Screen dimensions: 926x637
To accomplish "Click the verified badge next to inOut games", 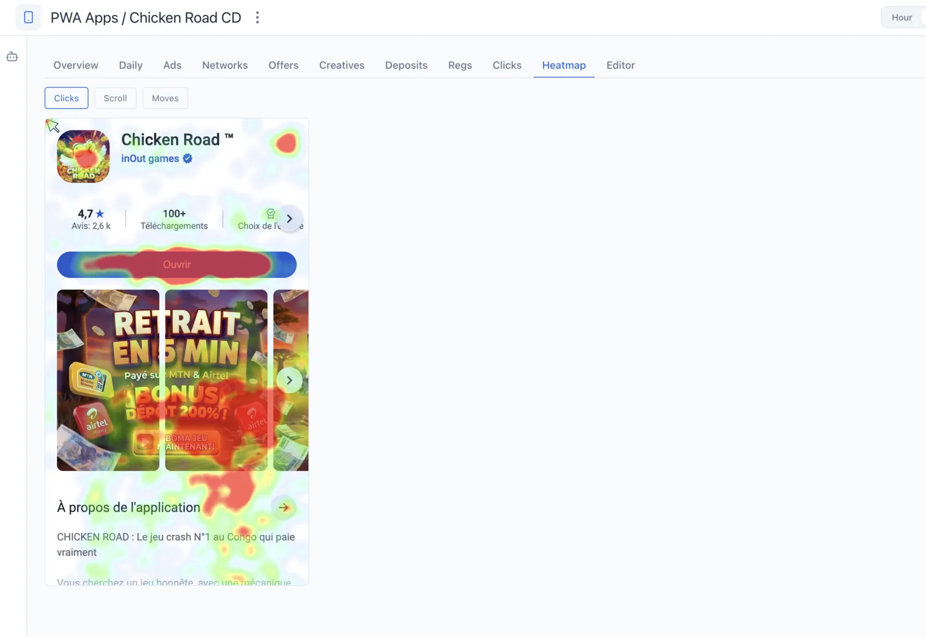I will click(188, 158).
